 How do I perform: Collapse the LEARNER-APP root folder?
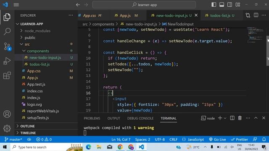click(x=46, y=24)
